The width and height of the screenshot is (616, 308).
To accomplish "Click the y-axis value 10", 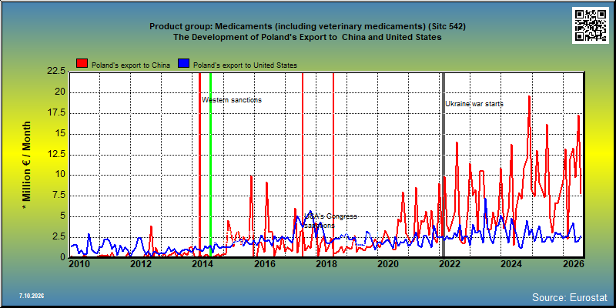I will click(62, 175).
